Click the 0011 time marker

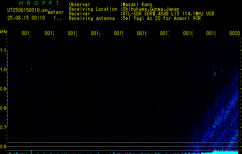pos(26,33)
